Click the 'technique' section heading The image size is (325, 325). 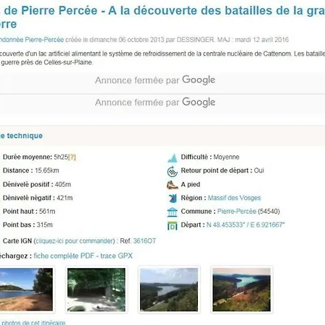point(25,136)
